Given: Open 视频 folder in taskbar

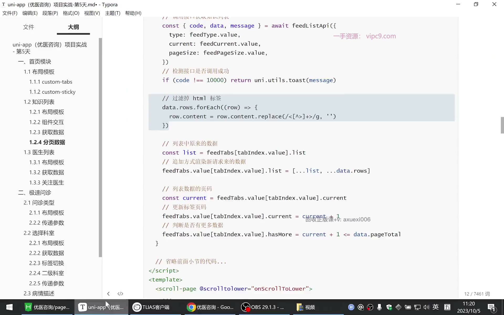Looking at the screenshot, I should coord(306,307).
